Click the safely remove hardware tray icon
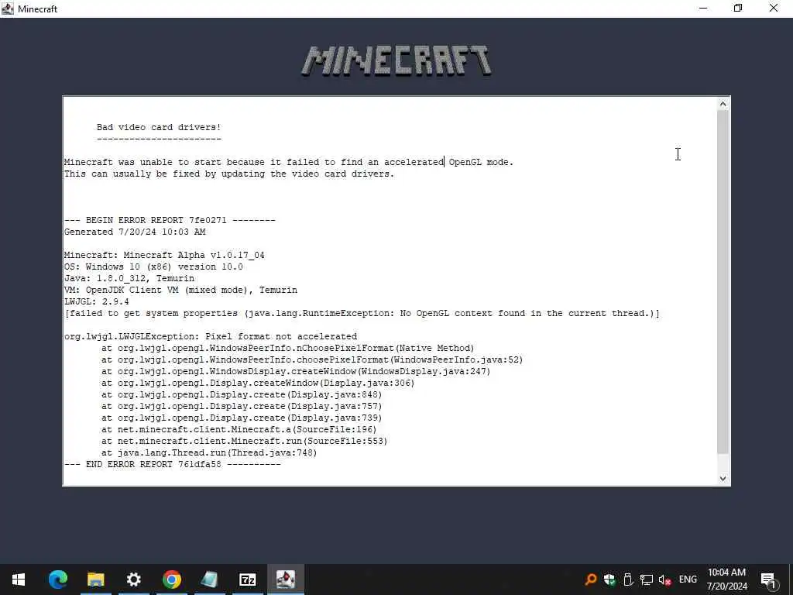Image resolution: width=793 pixels, height=595 pixels. [627, 580]
